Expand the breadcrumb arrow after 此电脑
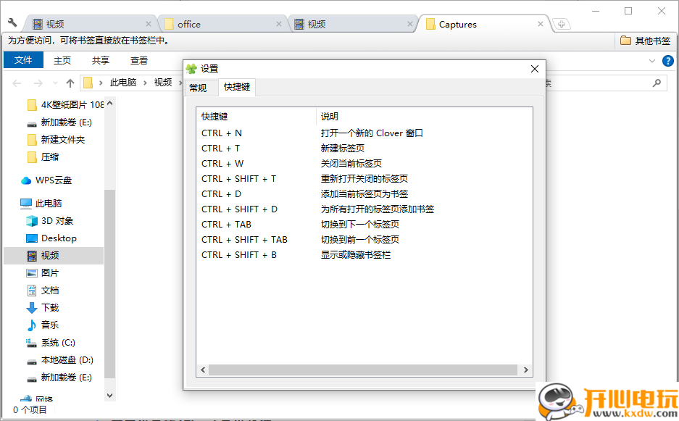The height and width of the screenshot is (421, 679). [x=145, y=83]
